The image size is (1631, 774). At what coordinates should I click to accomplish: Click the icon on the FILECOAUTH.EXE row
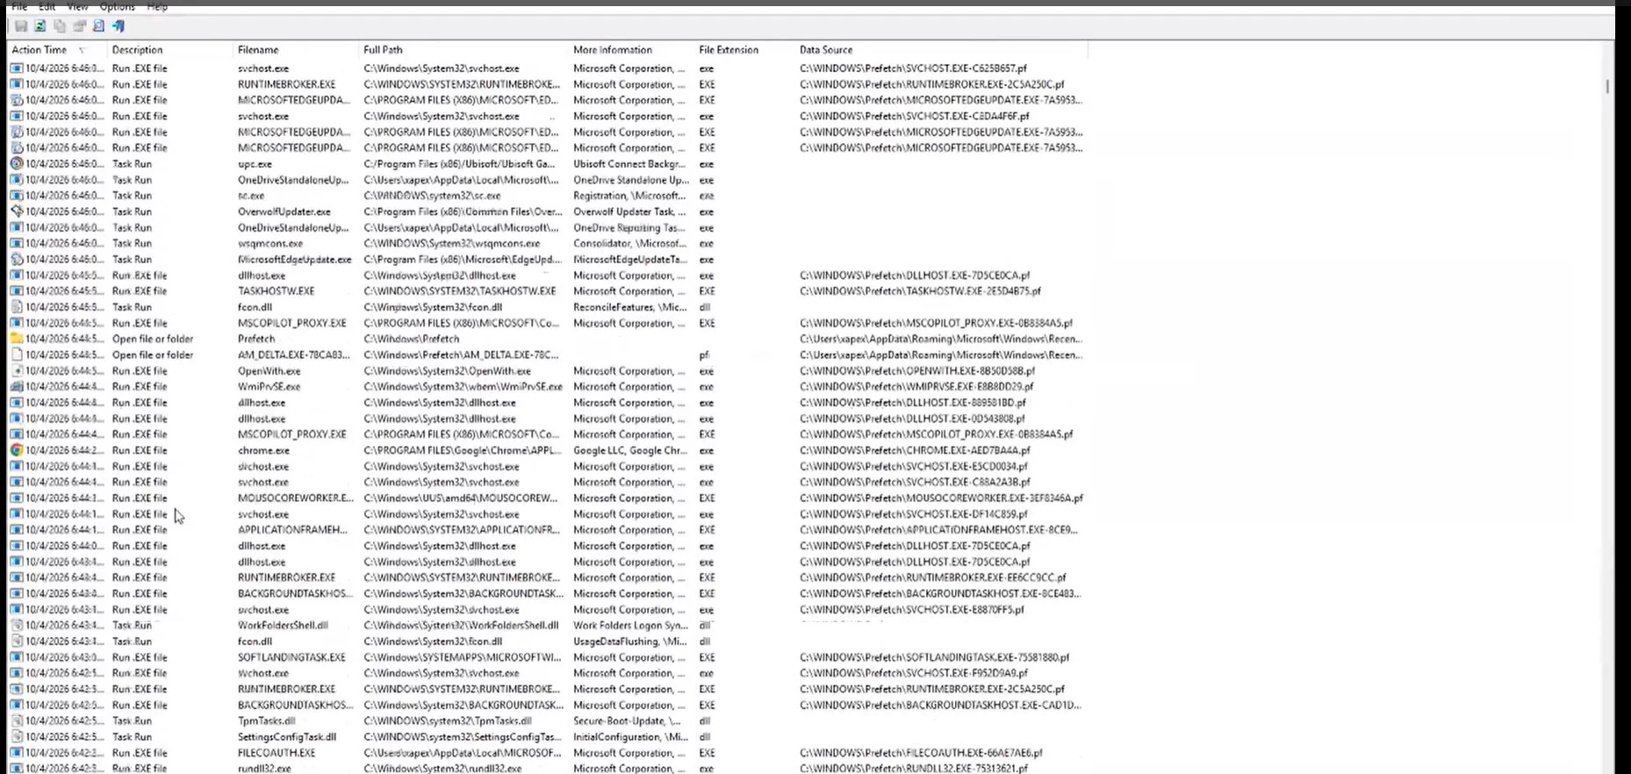[x=17, y=752]
